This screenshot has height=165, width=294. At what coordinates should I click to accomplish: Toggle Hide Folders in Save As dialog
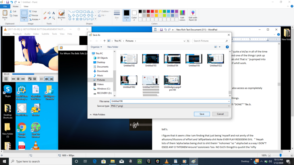tap(97, 115)
